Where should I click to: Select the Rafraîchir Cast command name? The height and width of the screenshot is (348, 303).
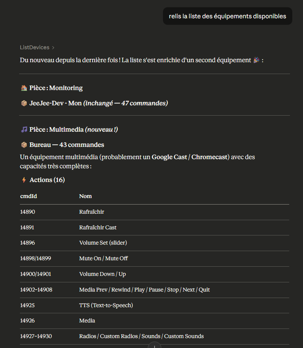(x=98, y=227)
